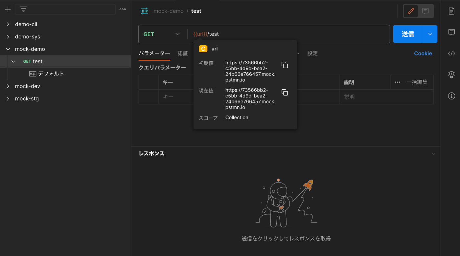Copy the initial value of url variable
Image resolution: width=460 pixels, height=256 pixels.
coord(285,65)
